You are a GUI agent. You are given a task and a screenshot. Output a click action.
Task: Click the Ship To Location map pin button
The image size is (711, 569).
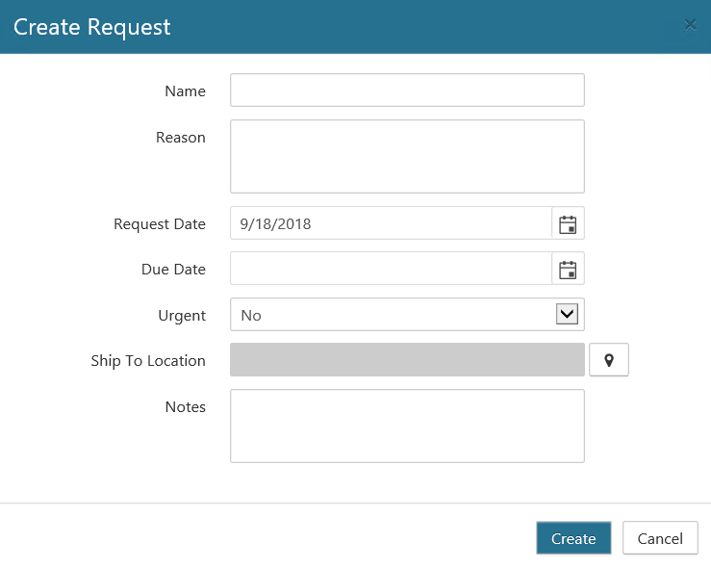[608, 361]
